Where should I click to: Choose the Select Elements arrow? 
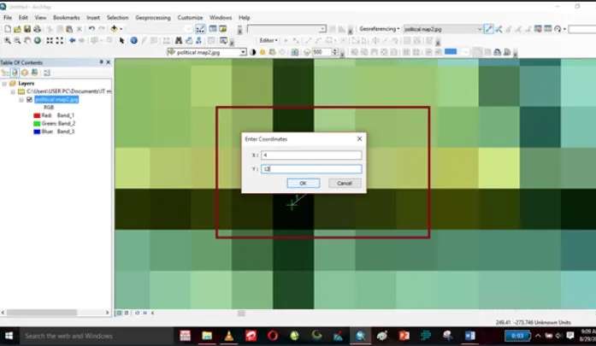coord(121,41)
